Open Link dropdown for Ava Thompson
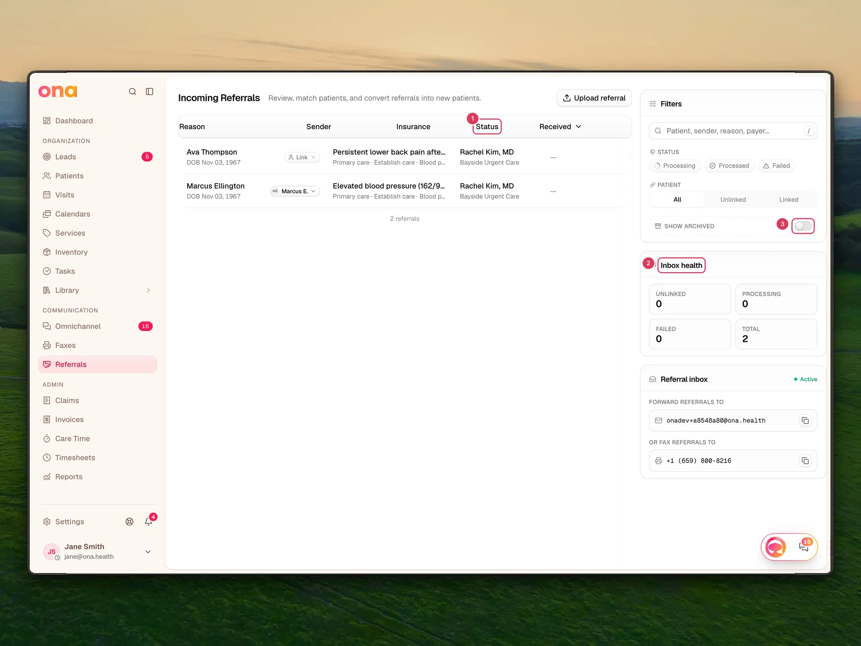Image resolution: width=861 pixels, height=646 pixels. (x=302, y=157)
